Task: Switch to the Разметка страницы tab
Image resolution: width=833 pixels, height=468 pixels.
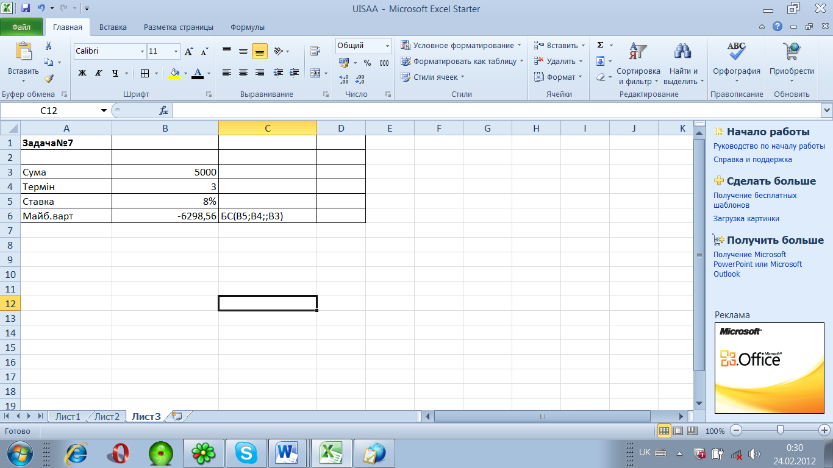Action: pyautogui.click(x=179, y=27)
